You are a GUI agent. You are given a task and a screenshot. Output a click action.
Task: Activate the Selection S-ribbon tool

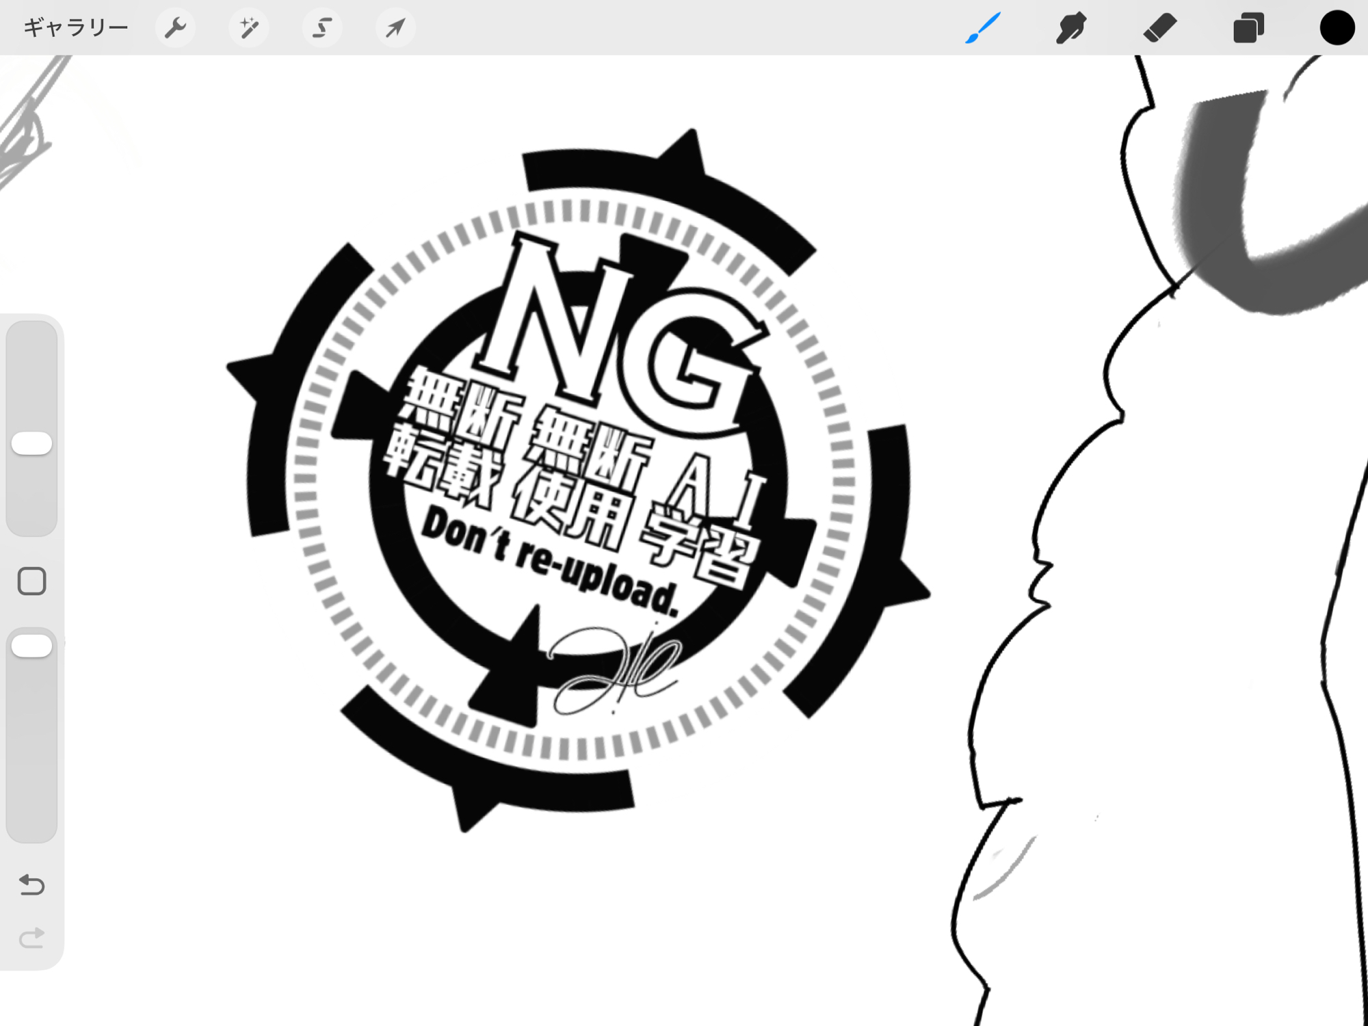[x=321, y=28]
